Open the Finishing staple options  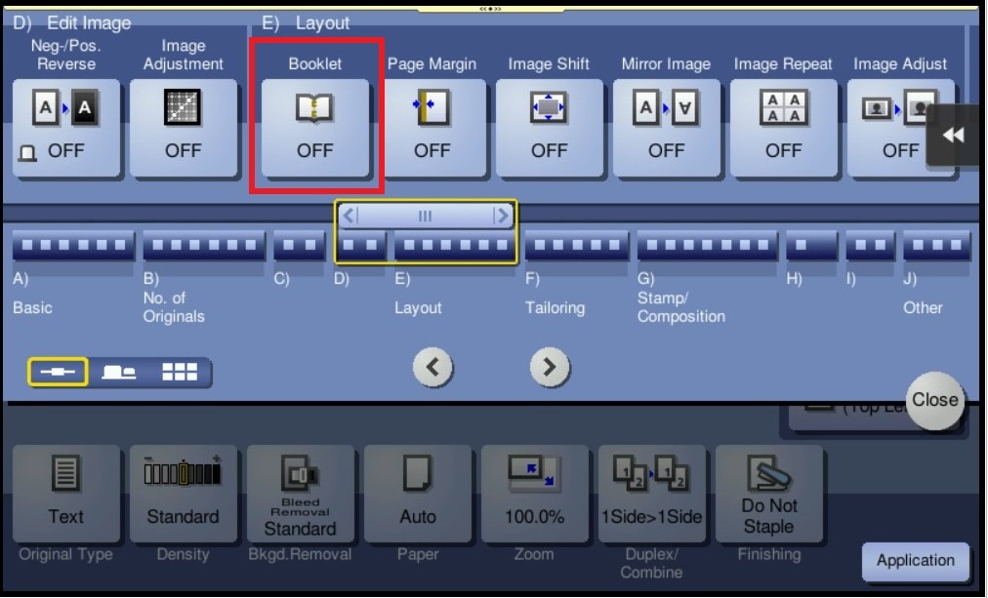(x=768, y=493)
